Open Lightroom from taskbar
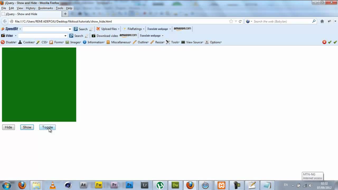The height and width of the screenshot is (190, 338). point(145,185)
